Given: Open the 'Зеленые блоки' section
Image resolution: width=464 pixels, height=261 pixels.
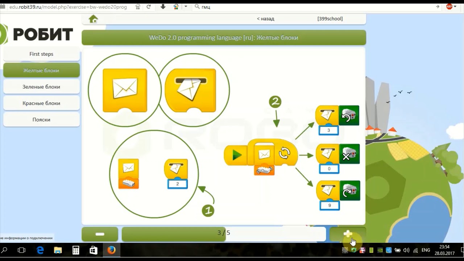Looking at the screenshot, I should pyautogui.click(x=41, y=87).
